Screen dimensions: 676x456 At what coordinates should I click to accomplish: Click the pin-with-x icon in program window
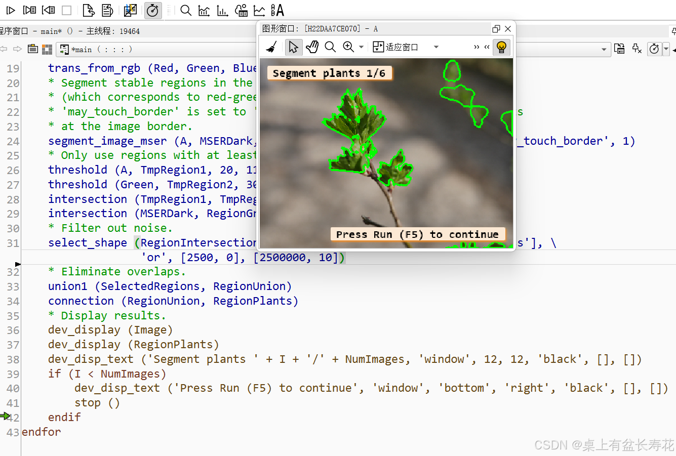tap(637, 49)
